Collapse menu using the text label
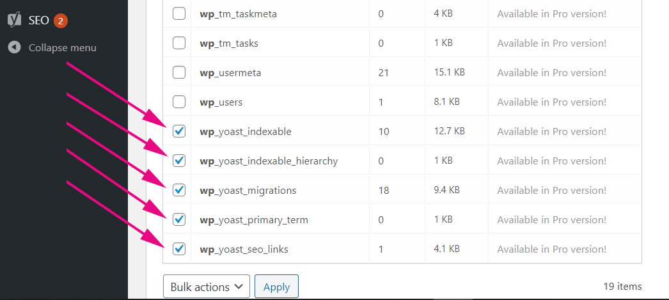This screenshot has height=300, width=669. click(x=62, y=48)
